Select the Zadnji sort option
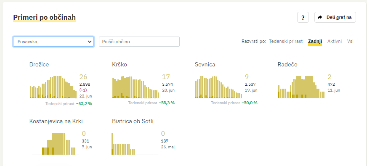Viewport: 367px width, 166px height. pyautogui.click(x=315, y=41)
